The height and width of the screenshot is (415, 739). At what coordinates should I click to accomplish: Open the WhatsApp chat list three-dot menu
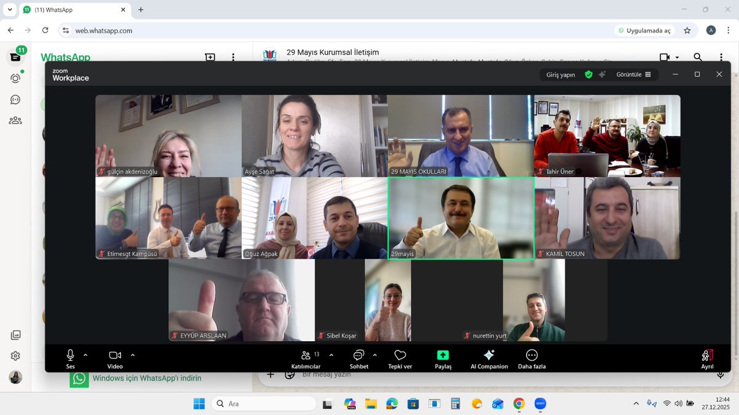click(233, 57)
